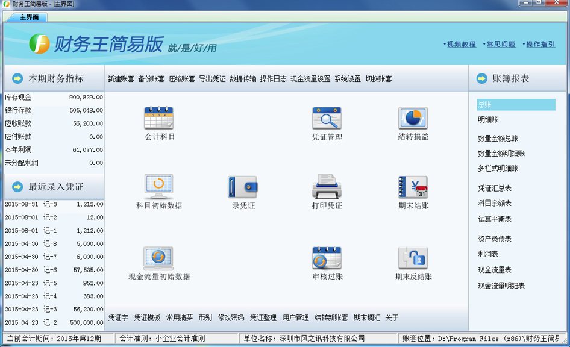Viewport: 570px width, 347px height.
Task: Open the 视频教程 link
Action: point(461,45)
